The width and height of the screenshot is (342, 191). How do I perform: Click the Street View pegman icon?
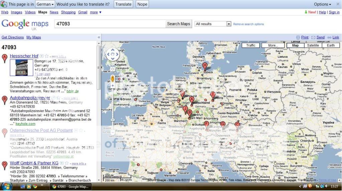tap(113, 79)
